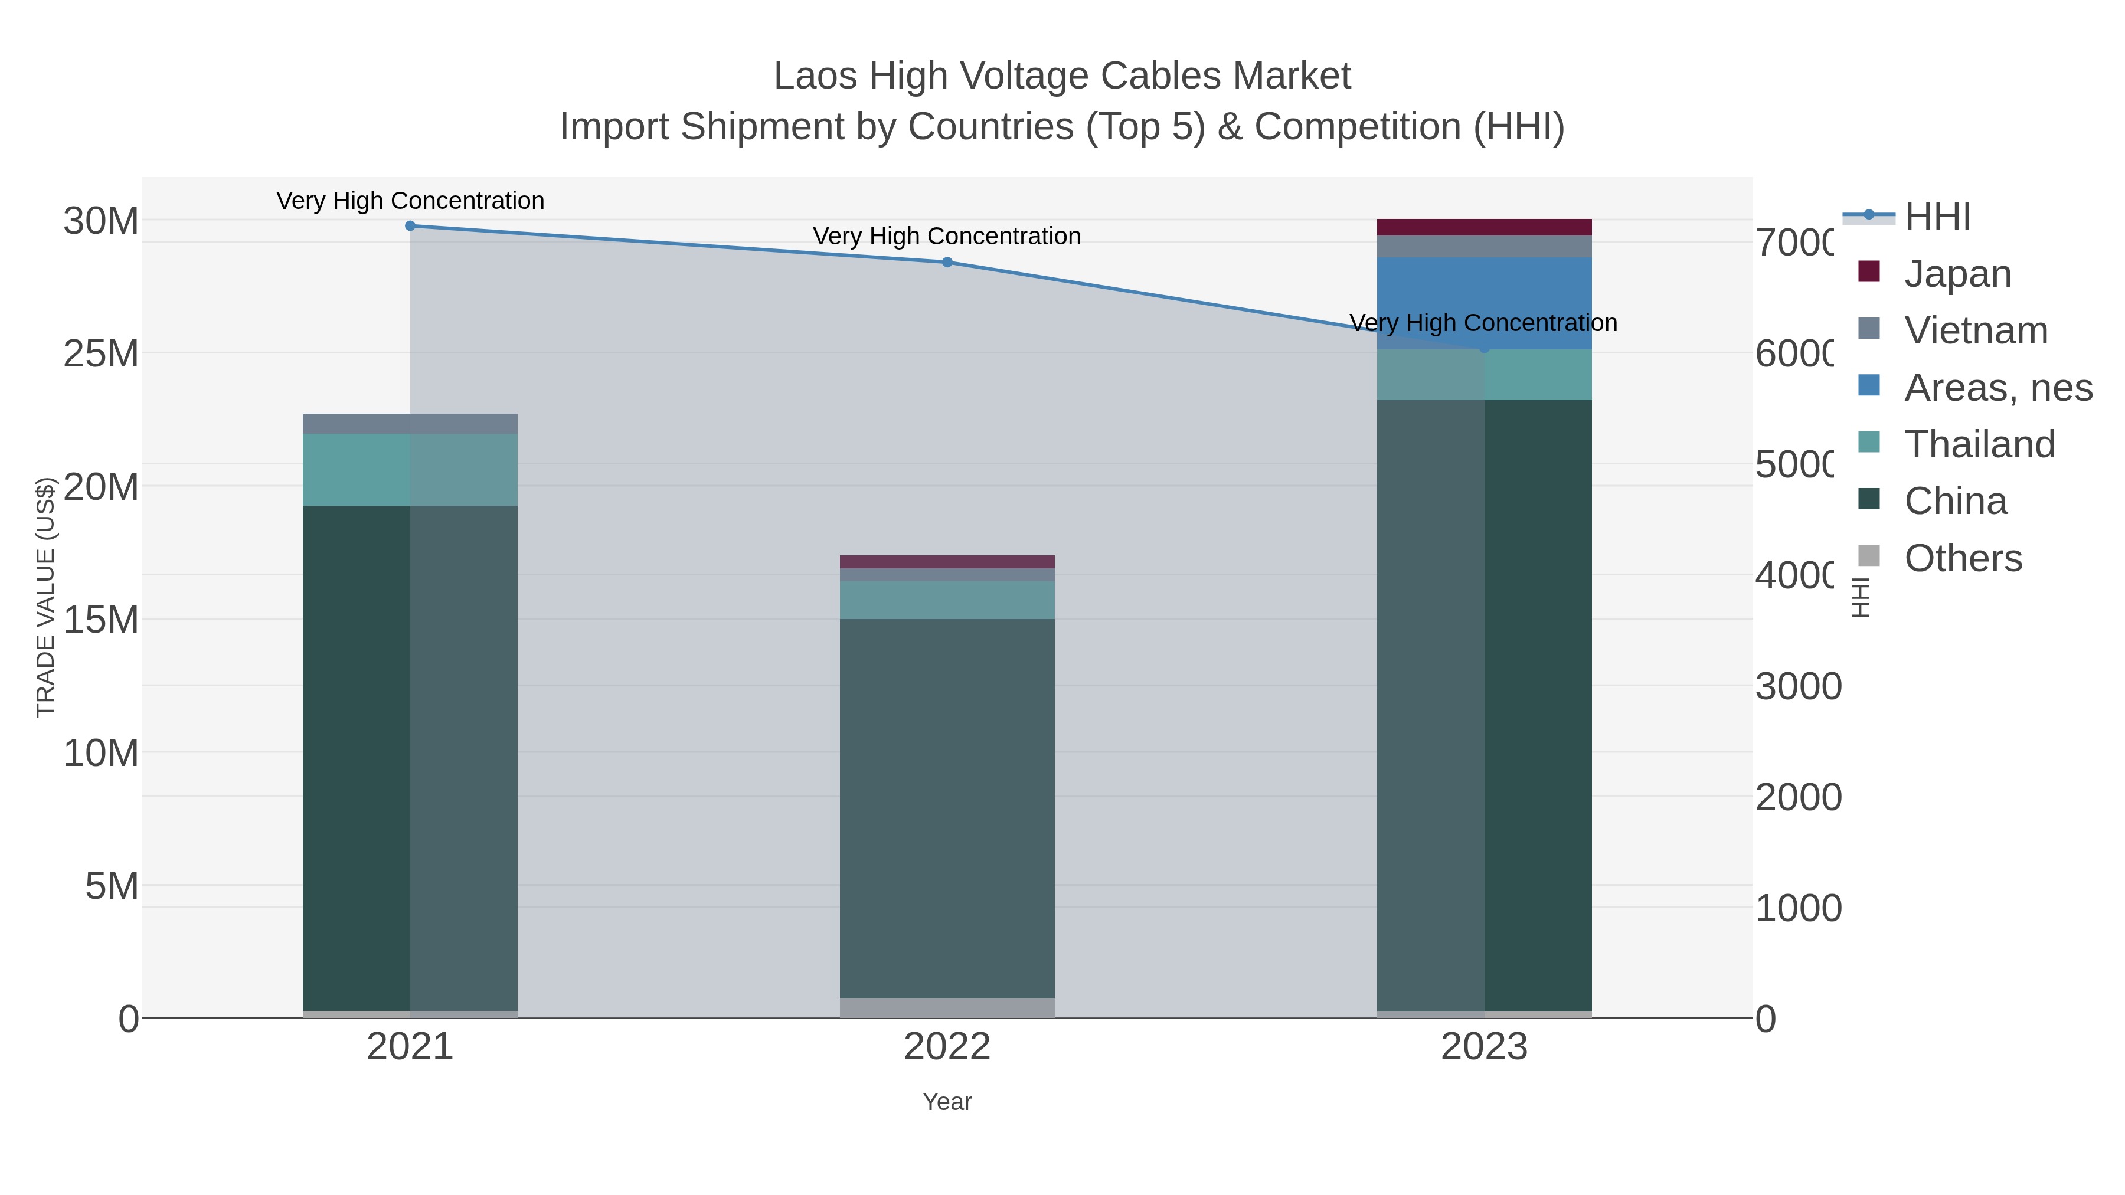The image size is (2125, 1195).
Task: Click the 2021 HHI data point
Action: pyautogui.click(x=410, y=225)
